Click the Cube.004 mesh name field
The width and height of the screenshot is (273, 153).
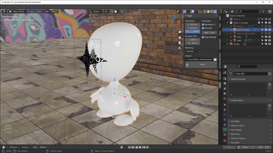251,74
